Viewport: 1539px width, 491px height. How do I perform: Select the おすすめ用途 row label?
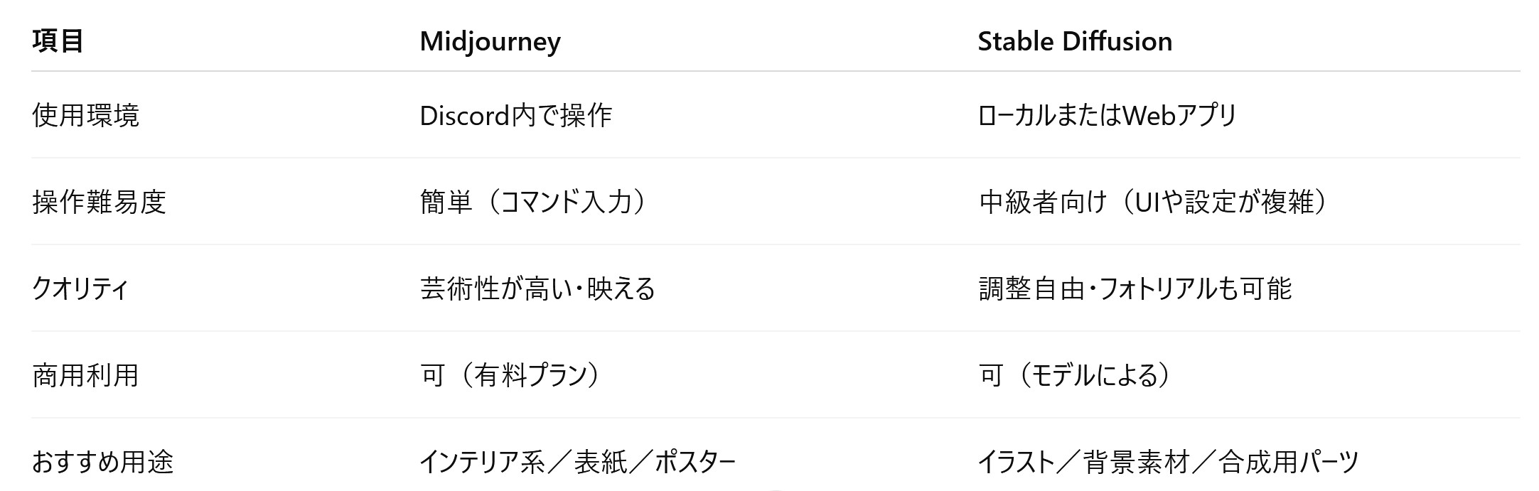(102, 463)
